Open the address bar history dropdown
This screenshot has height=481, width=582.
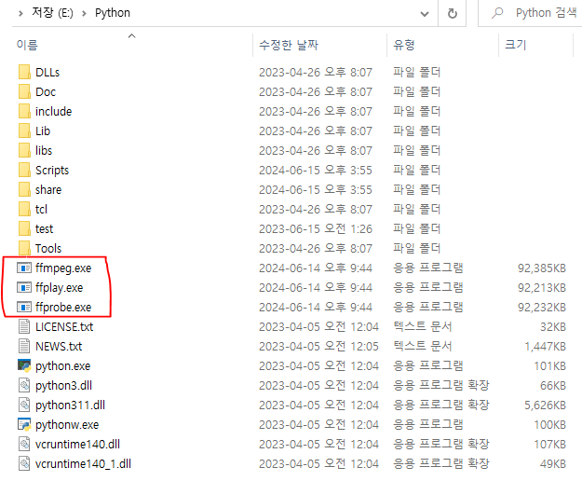click(425, 14)
